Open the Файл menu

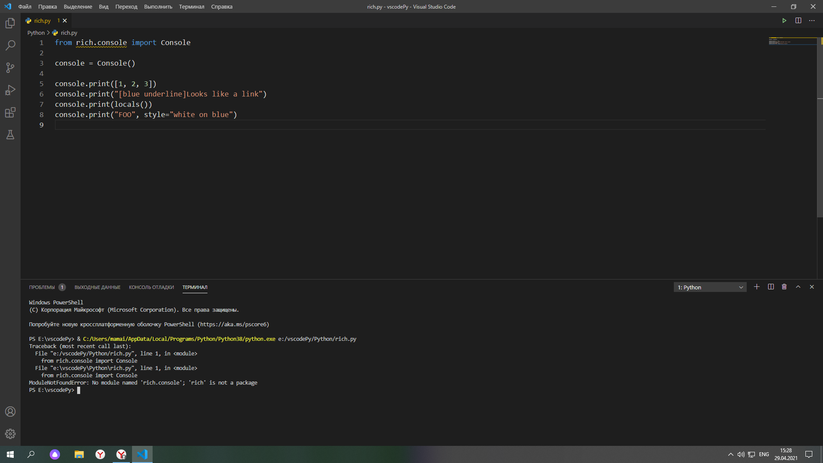[x=25, y=6]
